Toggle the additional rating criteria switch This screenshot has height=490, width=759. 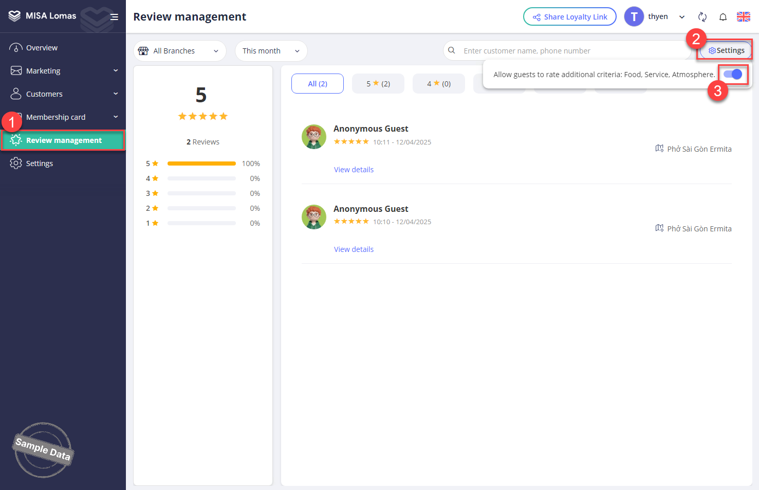click(x=732, y=75)
